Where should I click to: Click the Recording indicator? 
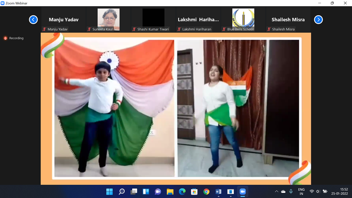(x=13, y=38)
